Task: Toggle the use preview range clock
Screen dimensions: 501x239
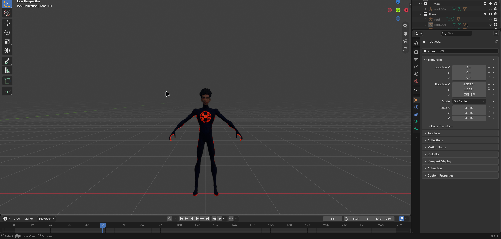Action: (x=346, y=219)
